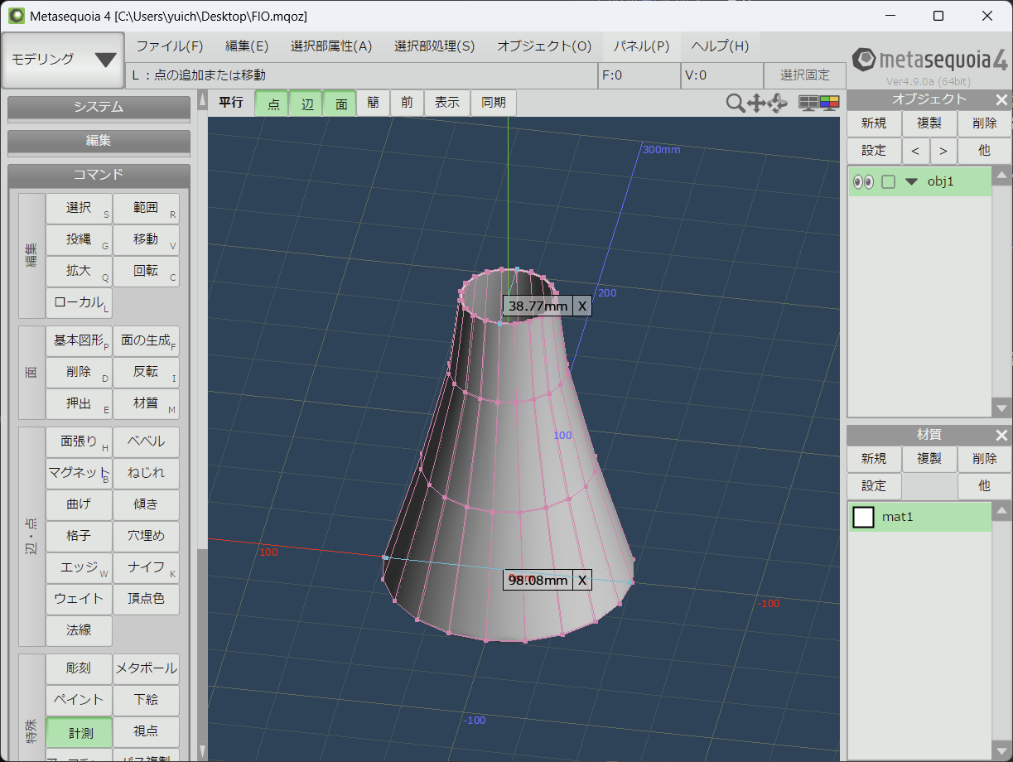Toggle the obj1 lock checkbox
Screen dimensions: 1013x762
click(x=888, y=181)
